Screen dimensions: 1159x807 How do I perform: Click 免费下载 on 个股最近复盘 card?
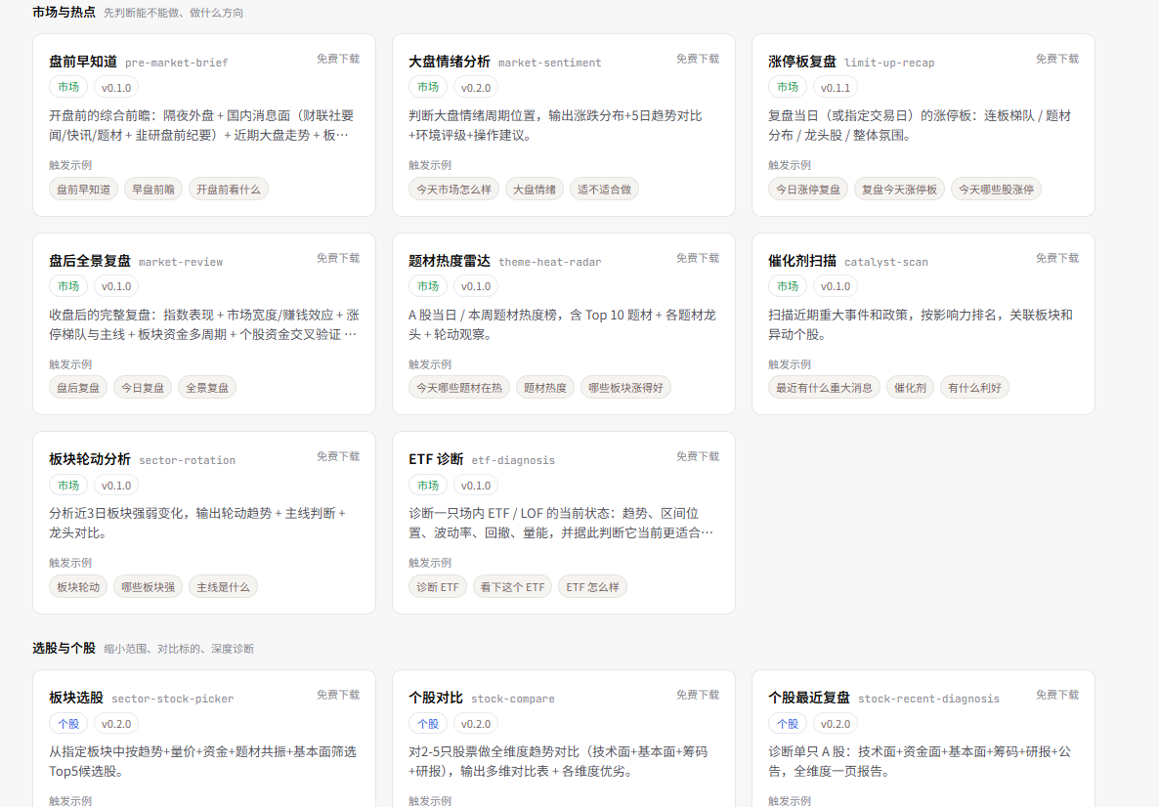pyautogui.click(x=1057, y=695)
